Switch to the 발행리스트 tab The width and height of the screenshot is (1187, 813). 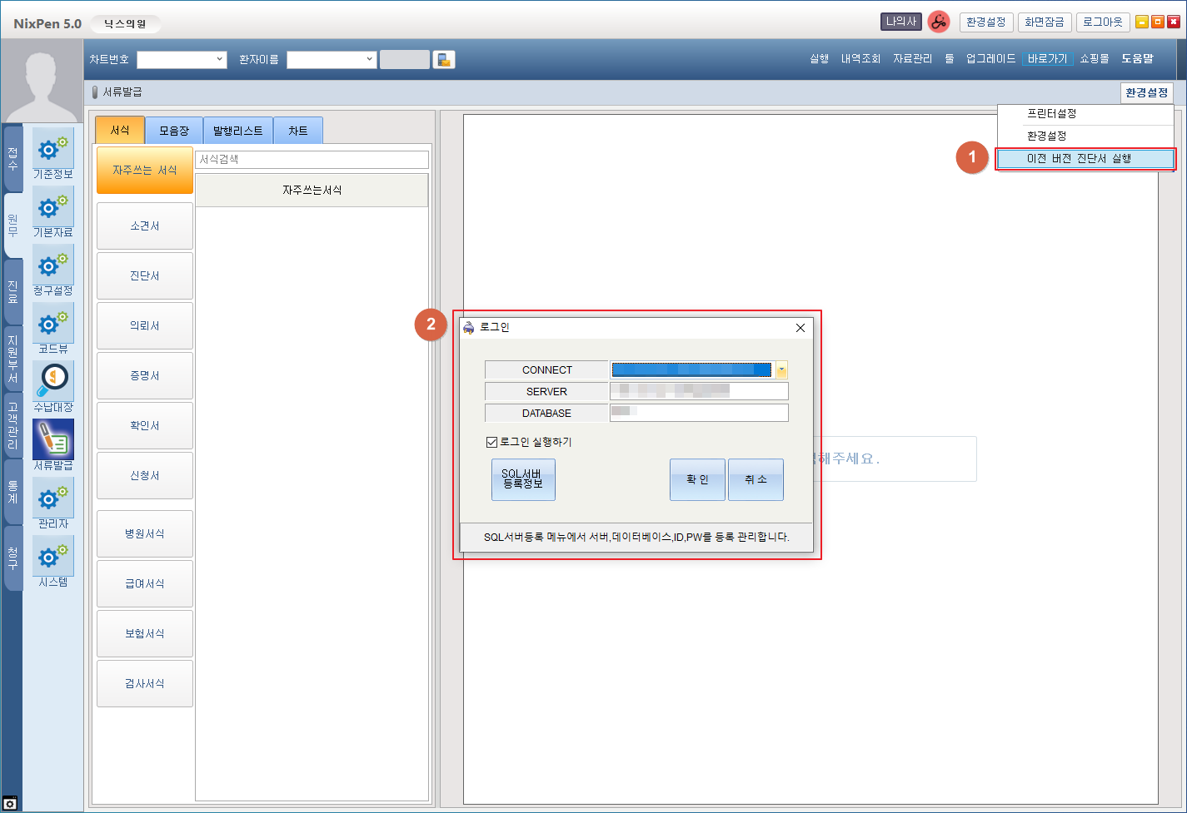click(237, 131)
